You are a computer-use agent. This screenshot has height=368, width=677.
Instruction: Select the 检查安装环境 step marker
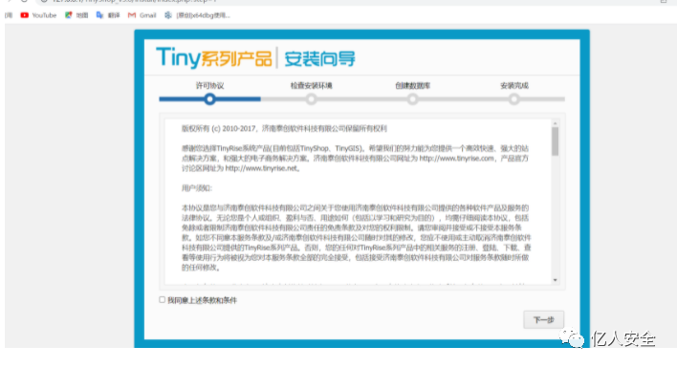(312, 99)
